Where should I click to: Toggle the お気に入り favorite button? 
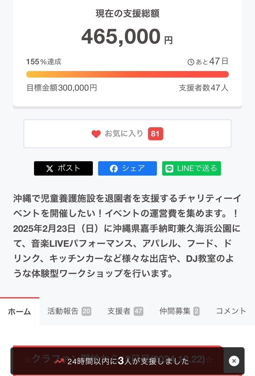(127, 134)
